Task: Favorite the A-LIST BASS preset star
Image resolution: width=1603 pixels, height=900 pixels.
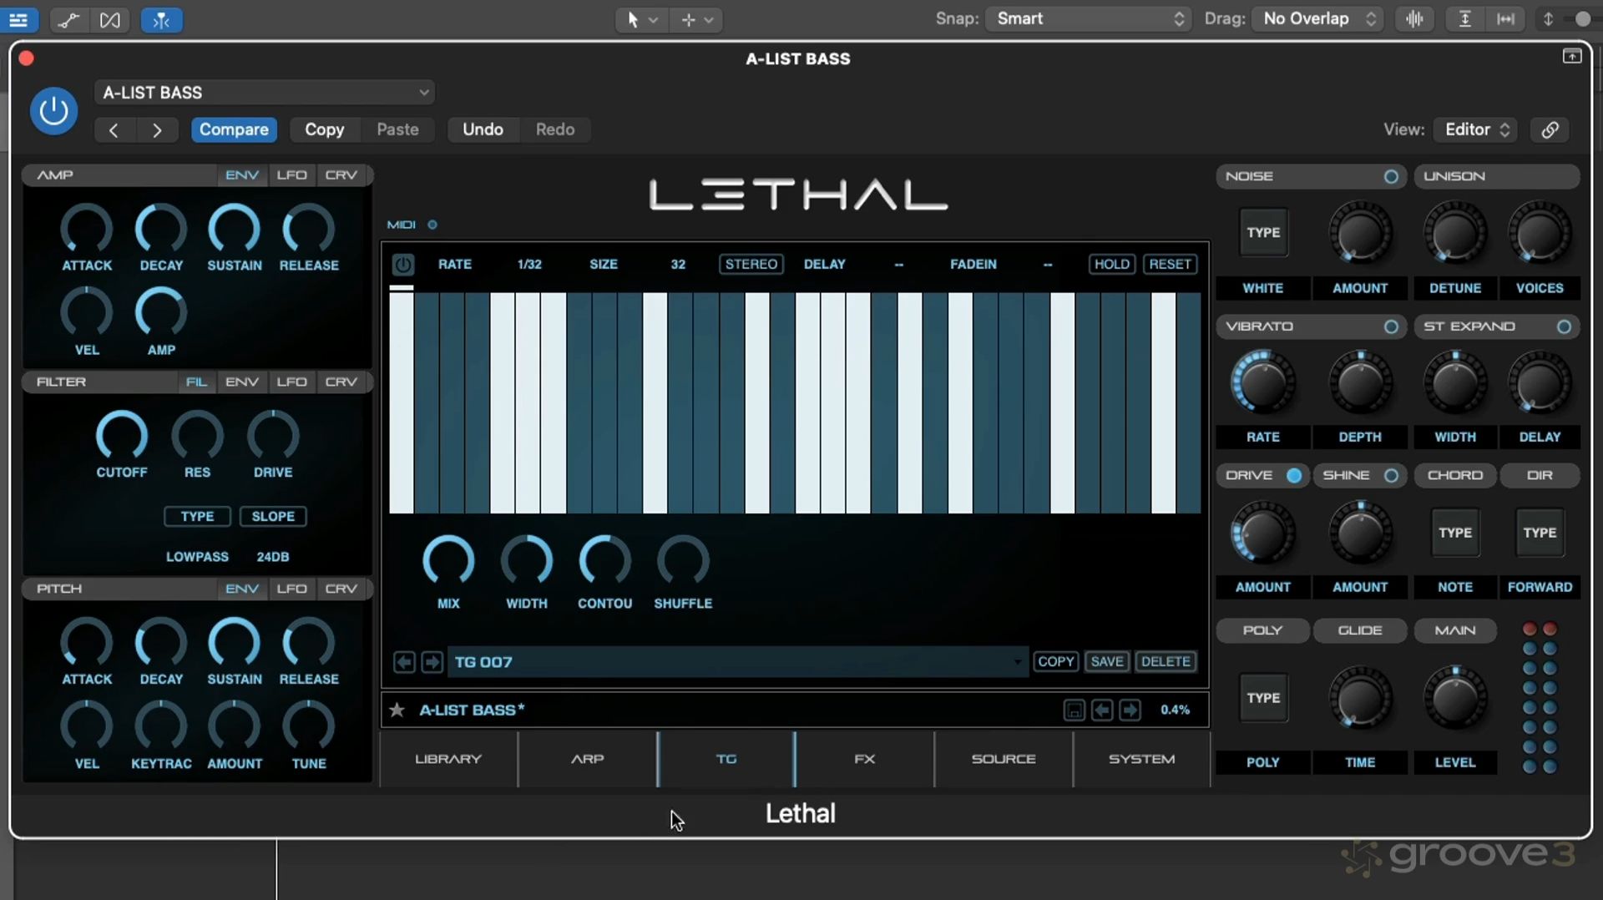Action: (x=397, y=710)
